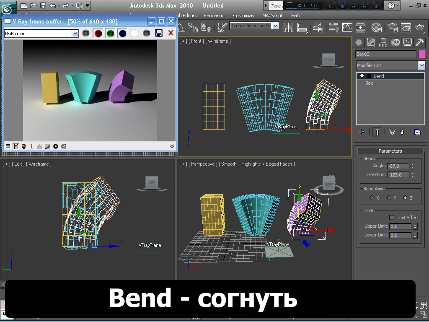Click the Render Production teapot icon
This screenshot has width=429, height=322.
pyautogui.click(x=419, y=27)
